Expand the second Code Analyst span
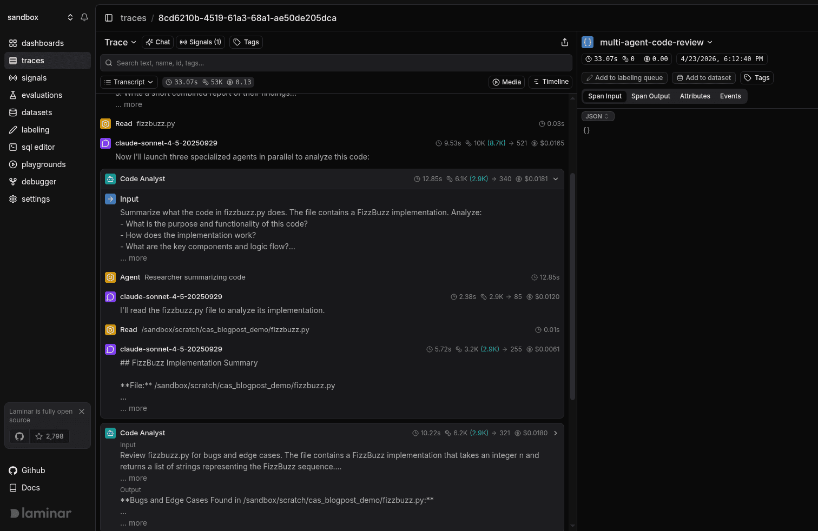Viewport: 818px width, 531px height. 556,433
